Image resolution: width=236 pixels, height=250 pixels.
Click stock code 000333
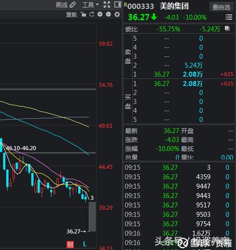141,6
